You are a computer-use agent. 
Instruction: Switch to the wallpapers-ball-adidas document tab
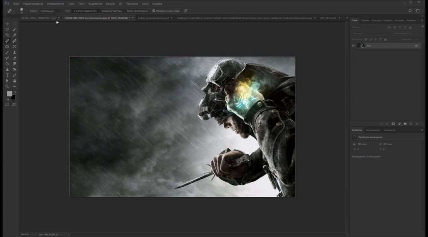[x=244, y=18]
